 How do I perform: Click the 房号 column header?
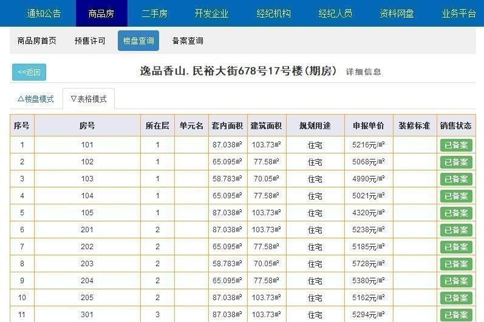pyautogui.click(x=87, y=126)
